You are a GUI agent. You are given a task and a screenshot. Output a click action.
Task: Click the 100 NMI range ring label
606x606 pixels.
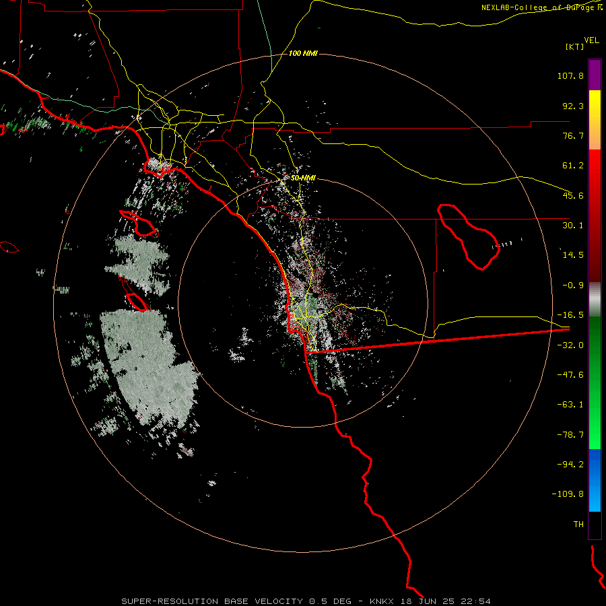pyautogui.click(x=303, y=53)
